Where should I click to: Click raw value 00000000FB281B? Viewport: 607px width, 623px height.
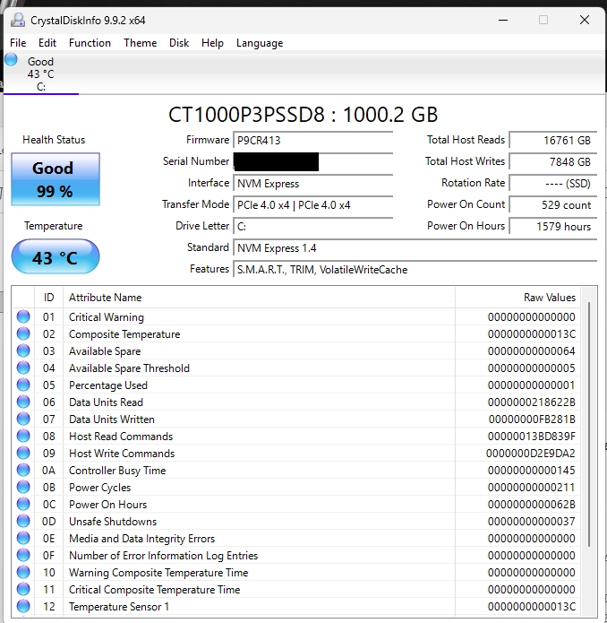532,420
